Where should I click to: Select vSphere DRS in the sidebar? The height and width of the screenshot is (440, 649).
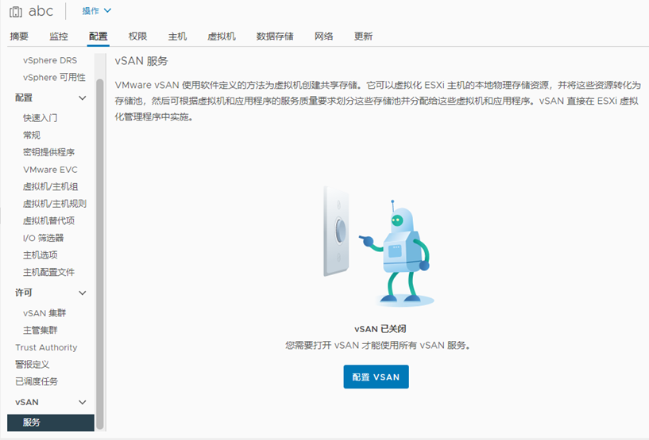click(x=50, y=60)
